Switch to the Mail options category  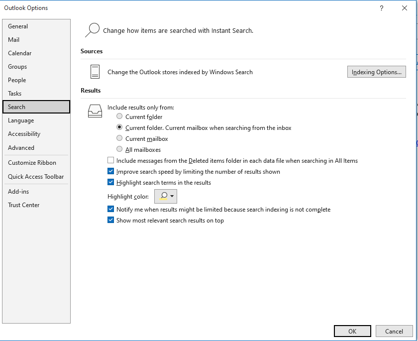point(14,40)
